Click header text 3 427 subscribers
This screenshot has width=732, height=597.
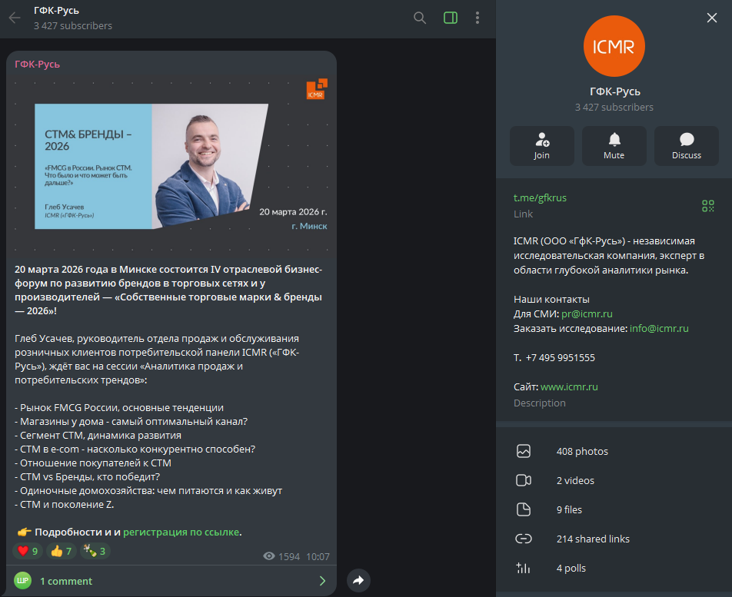73,25
